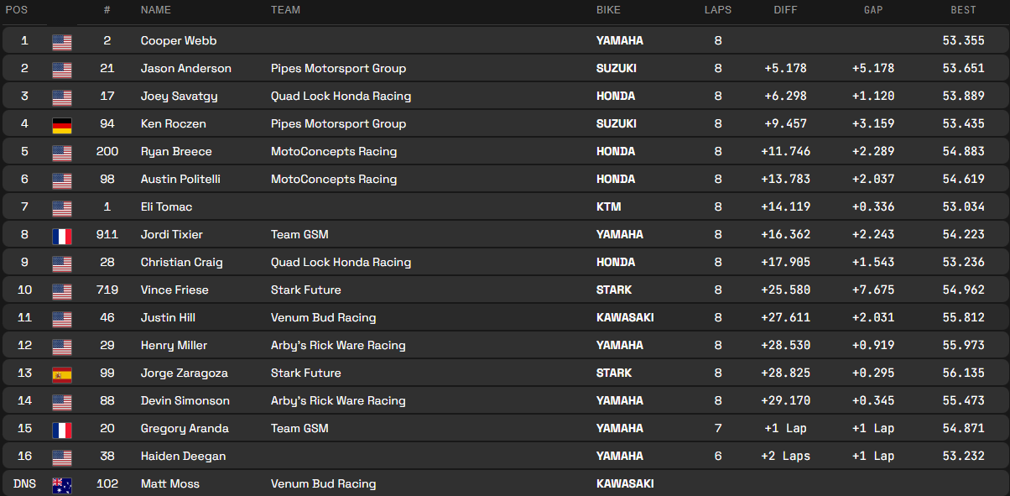
Task: Click the US flag beside Haiden Deegan
Action: pos(62,457)
